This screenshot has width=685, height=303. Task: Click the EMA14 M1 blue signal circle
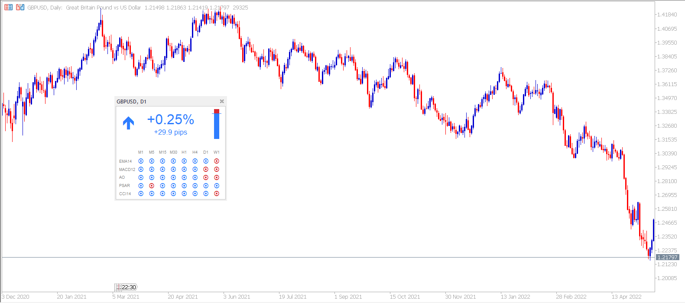tap(141, 161)
